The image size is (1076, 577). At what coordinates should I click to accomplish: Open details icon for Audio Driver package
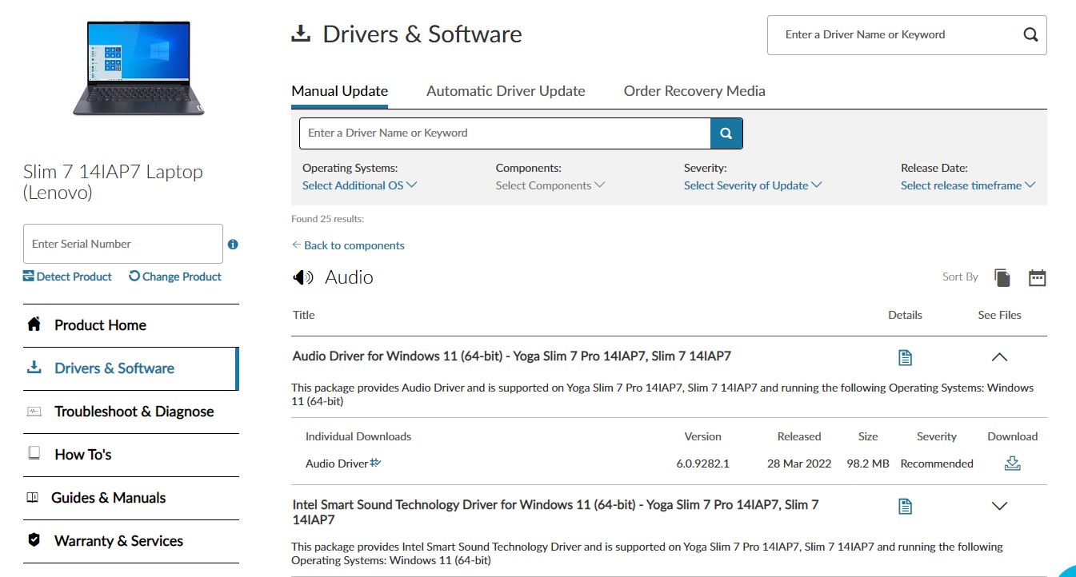tap(905, 357)
